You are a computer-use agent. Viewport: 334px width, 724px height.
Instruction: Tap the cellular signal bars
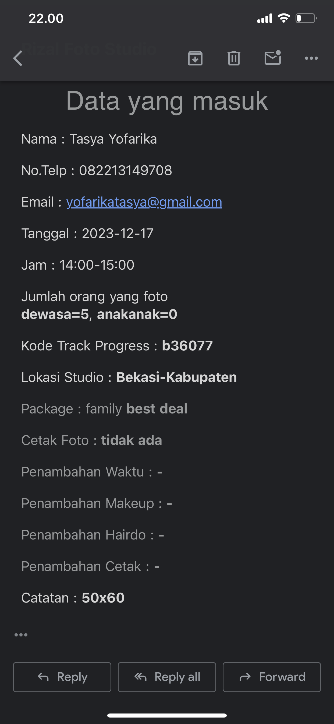pos(265,19)
